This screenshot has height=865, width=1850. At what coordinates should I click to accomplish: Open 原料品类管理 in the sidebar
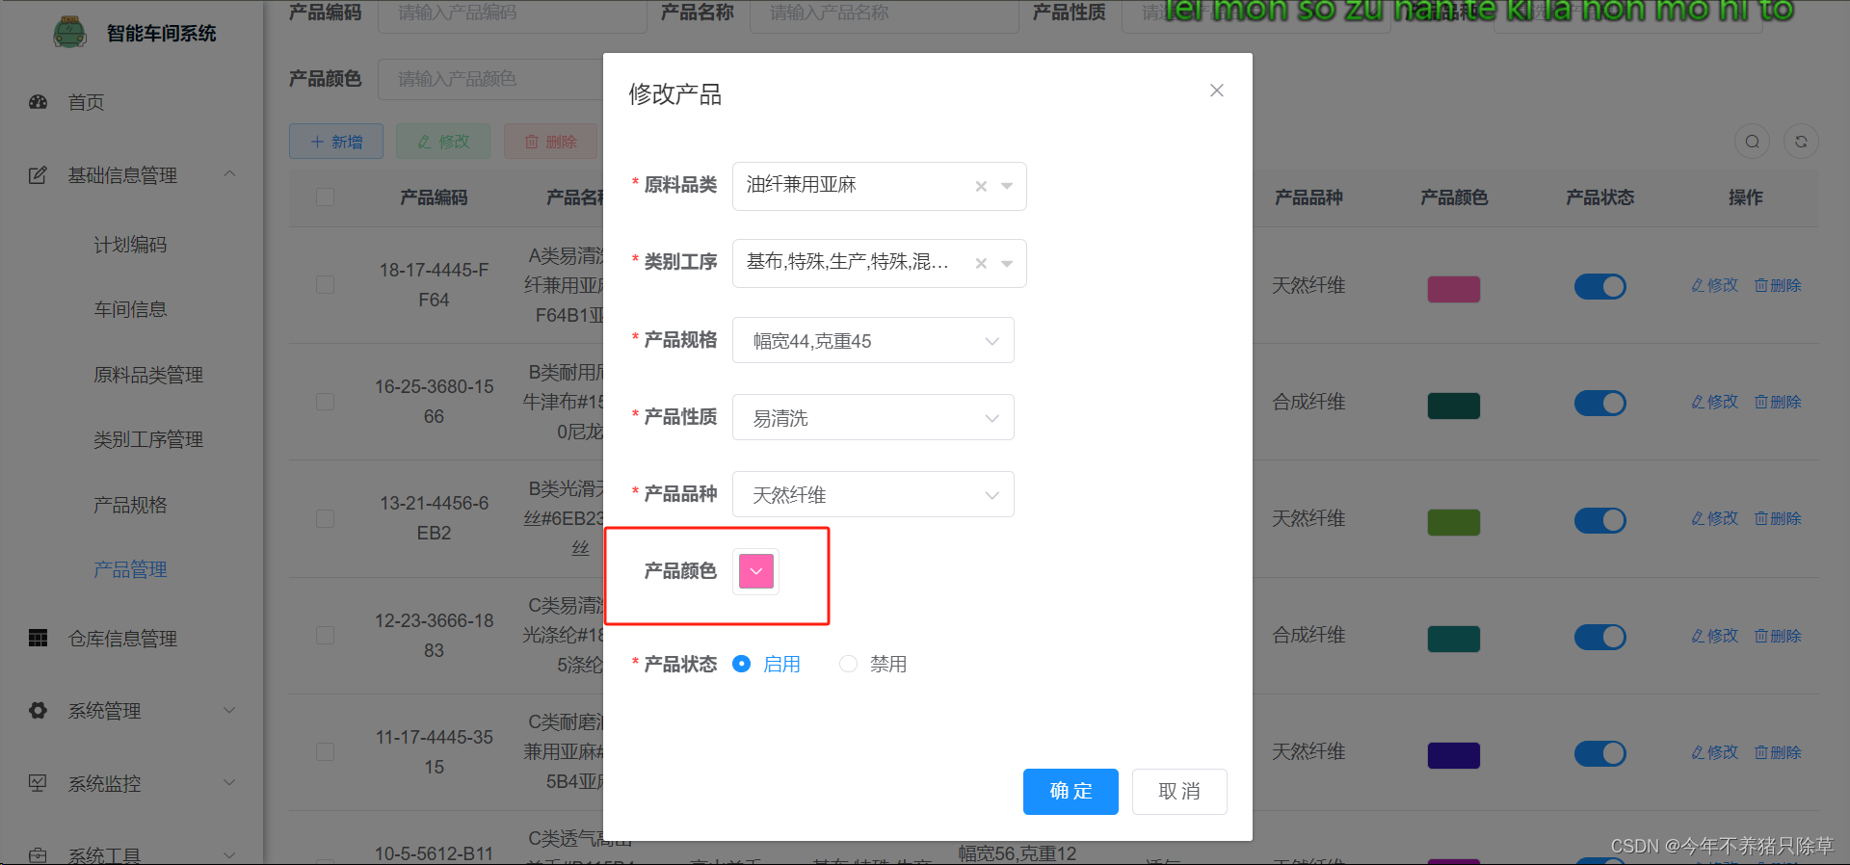148,375
